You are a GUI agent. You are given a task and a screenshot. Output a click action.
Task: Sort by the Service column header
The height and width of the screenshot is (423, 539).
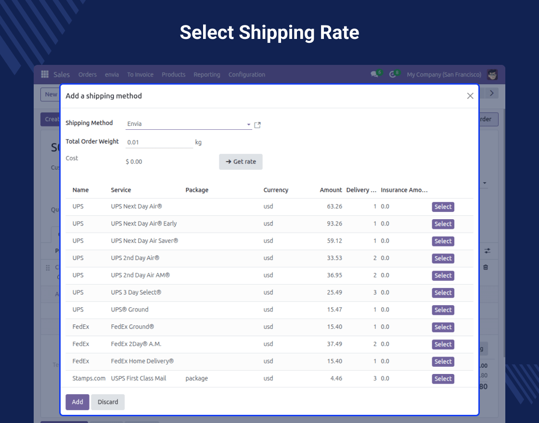tap(121, 190)
